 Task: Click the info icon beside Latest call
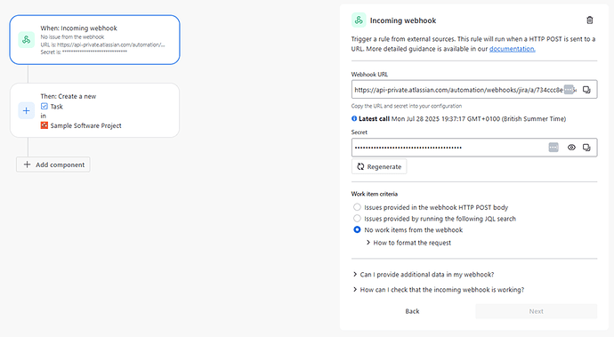tap(354, 118)
